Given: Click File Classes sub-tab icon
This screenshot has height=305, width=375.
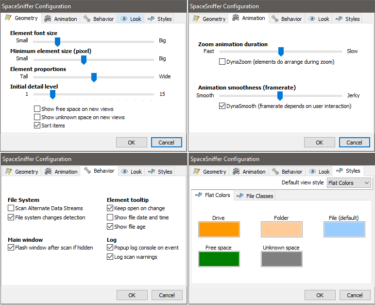Looking at the screenshot, I should (240, 196).
